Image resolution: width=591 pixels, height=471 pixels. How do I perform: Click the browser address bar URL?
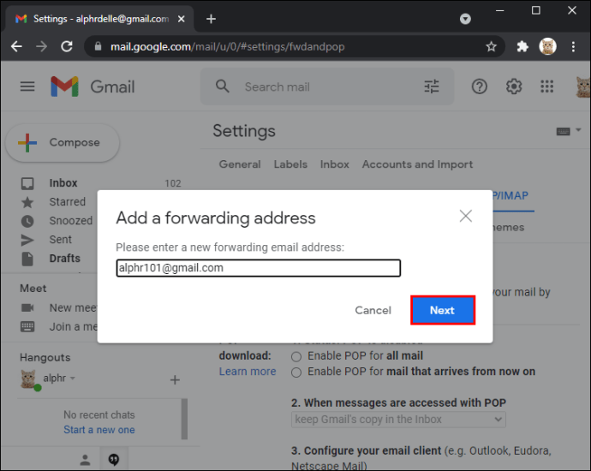[227, 47]
